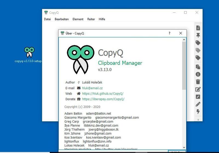Minimize the CopyQ main window
This screenshot has width=219, height=153.
(x=174, y=13)
